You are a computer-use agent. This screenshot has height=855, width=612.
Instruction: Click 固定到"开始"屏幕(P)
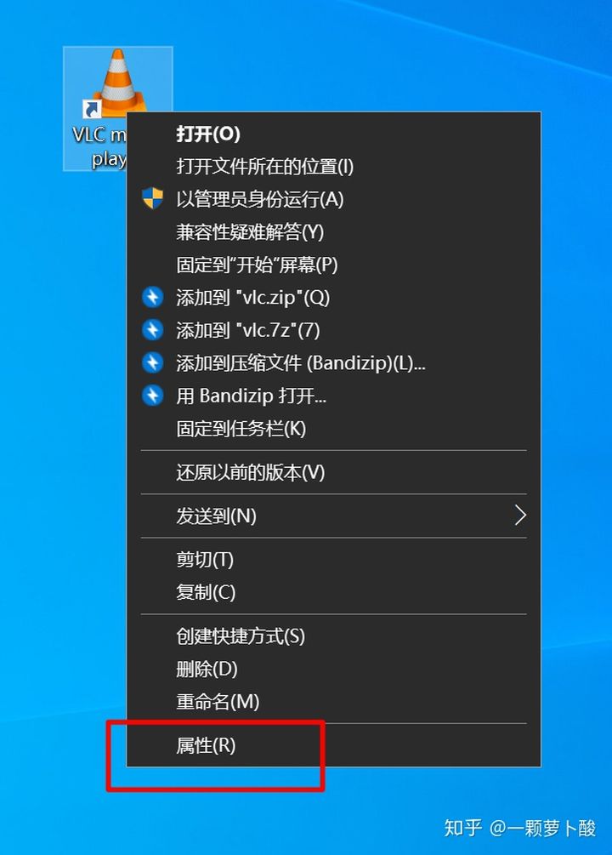click(333, 265)
